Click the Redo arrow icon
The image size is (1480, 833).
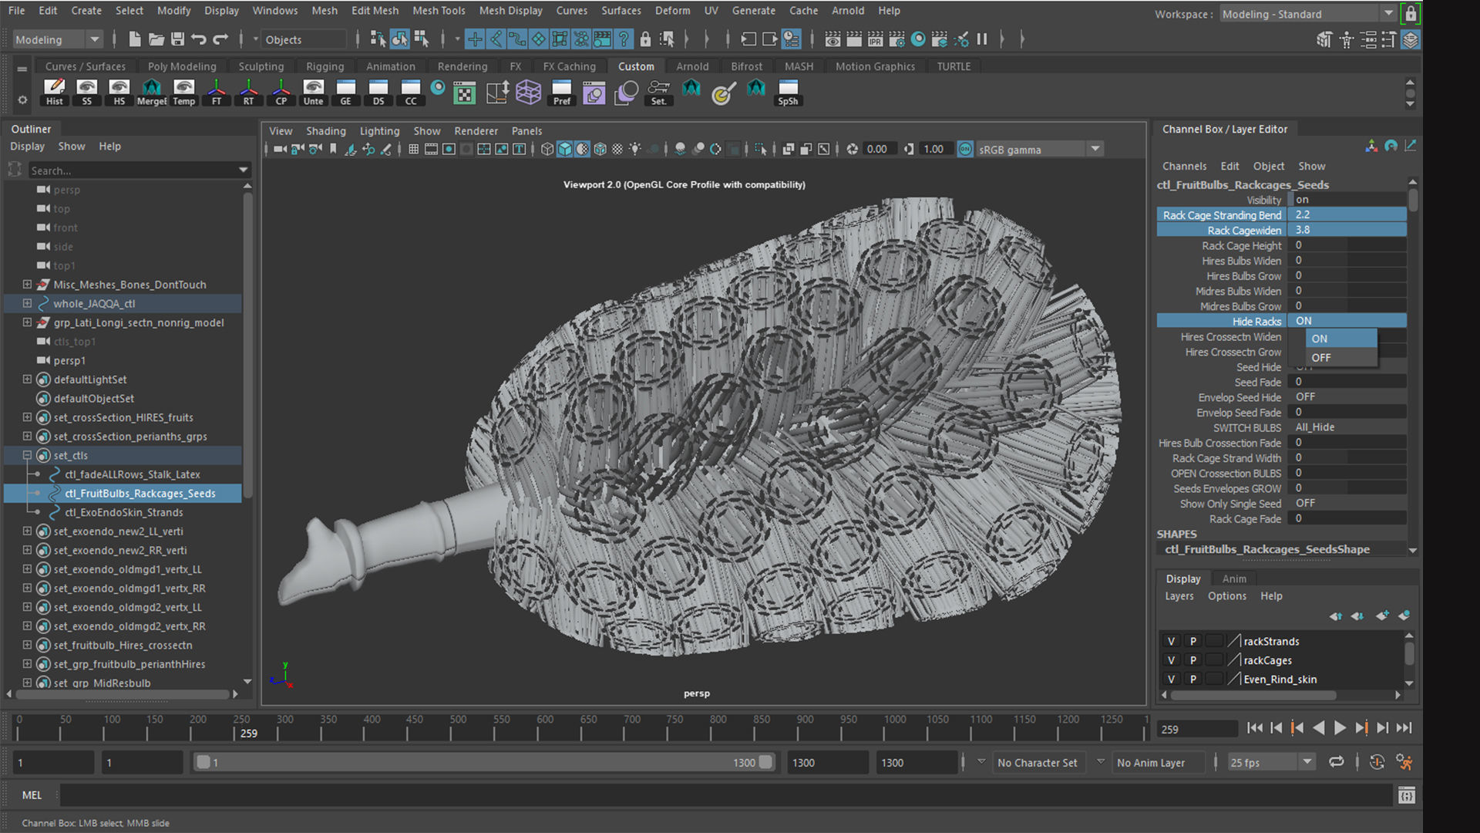pos(220,39)
